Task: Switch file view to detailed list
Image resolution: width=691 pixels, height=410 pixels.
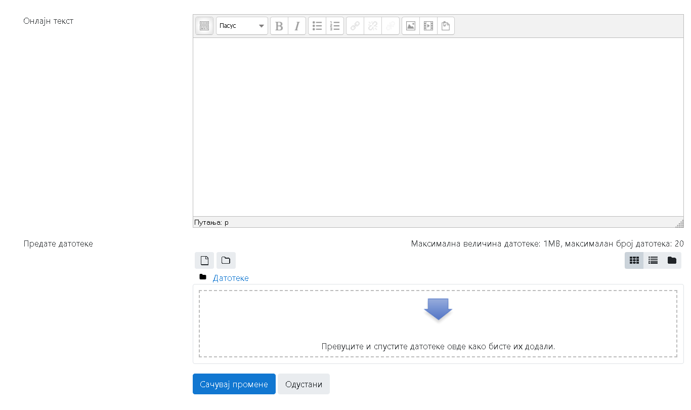Action: coord(653,260)
